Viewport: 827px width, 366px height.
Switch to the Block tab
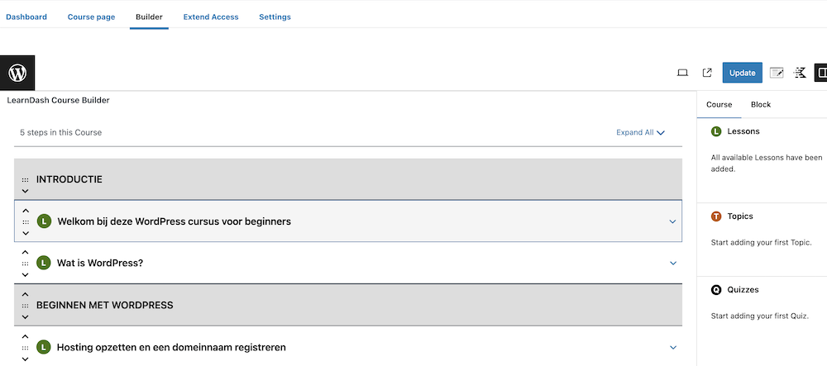tap(760, 105)
